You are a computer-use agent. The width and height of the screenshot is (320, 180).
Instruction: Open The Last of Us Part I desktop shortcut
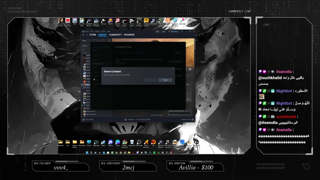[60, 22]
